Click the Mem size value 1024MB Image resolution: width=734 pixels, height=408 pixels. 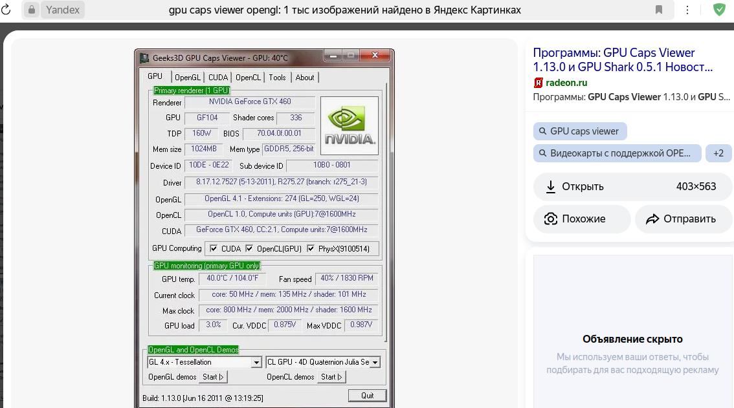coord(204,149)
